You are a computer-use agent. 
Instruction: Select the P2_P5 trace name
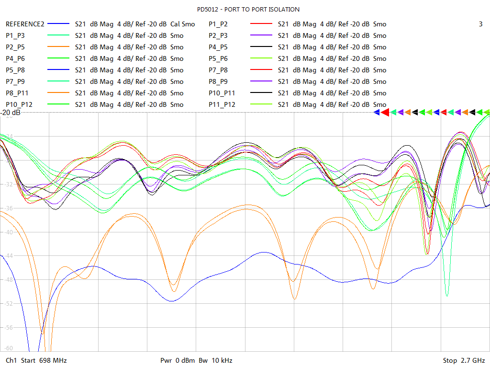(x=15, y=47)
